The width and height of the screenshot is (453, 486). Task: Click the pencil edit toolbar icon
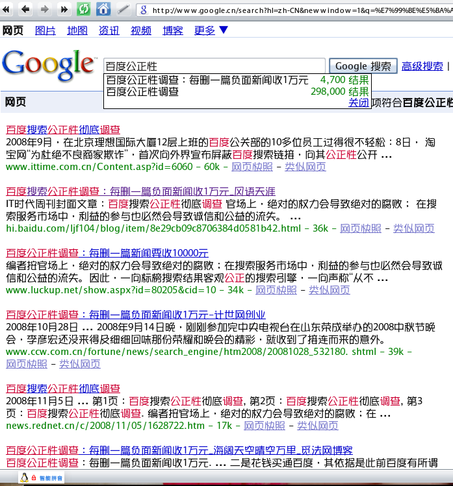[123, 9]
